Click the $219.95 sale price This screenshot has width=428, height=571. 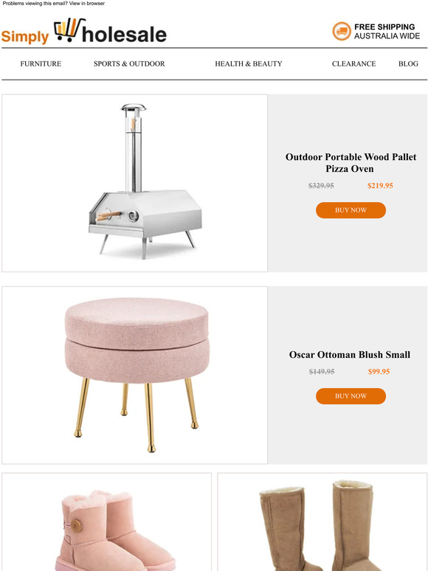pos(380,186)
